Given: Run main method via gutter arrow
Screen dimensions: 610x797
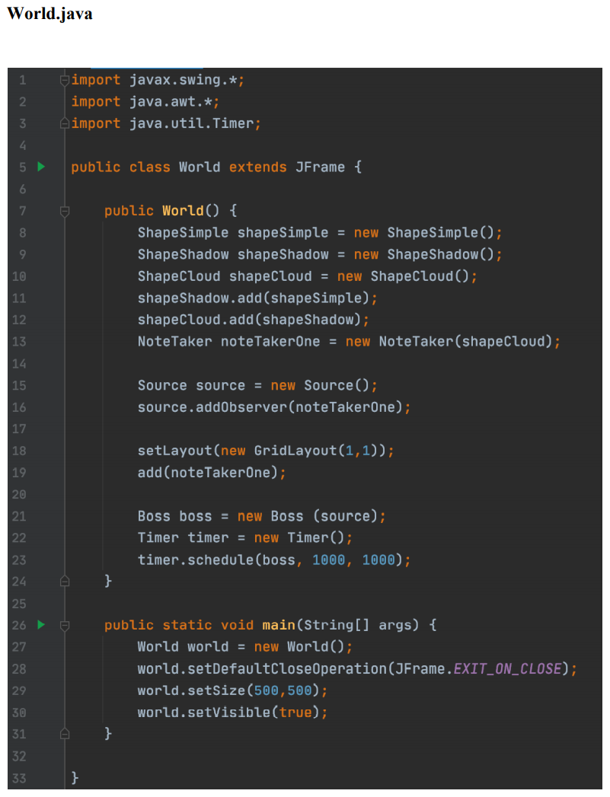Looking at the screenshot, I should (x=41, y=625).
